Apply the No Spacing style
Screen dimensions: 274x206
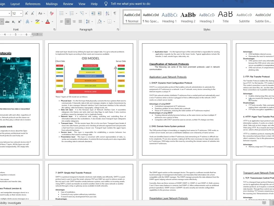pos(151,17)
